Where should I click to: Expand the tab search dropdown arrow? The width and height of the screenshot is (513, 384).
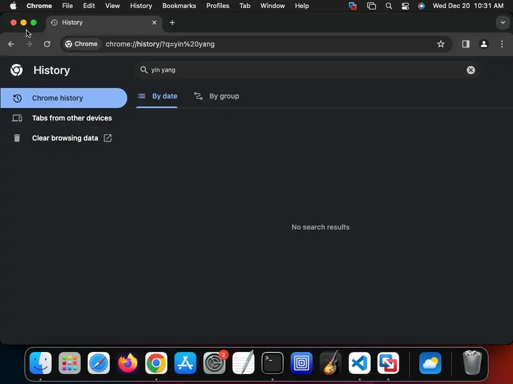pyautogui.click(x=502, y=22)
